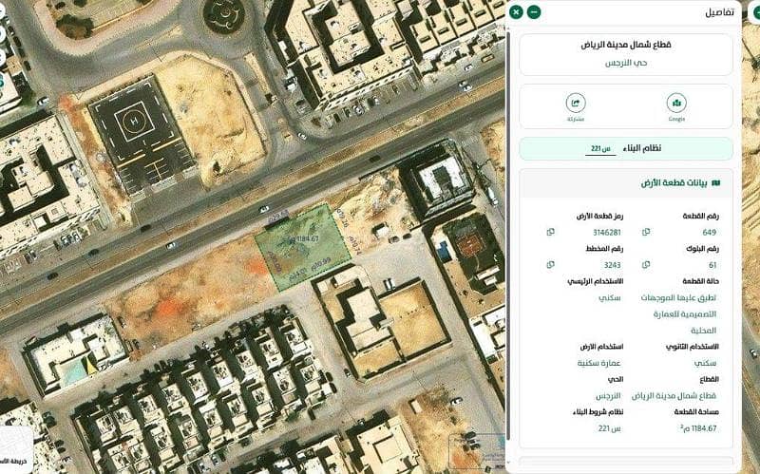Click the رقم القطعة field label
The image size is (760, 474).
701,216
